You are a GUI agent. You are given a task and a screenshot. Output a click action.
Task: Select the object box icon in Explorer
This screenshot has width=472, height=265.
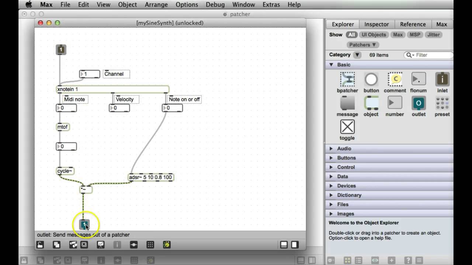(x=371, y=103)
